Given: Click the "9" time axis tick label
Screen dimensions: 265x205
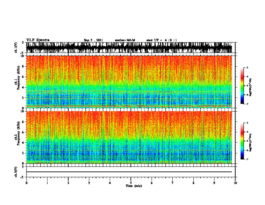Looking at the screenshot, I should click(x=214, y=183).
